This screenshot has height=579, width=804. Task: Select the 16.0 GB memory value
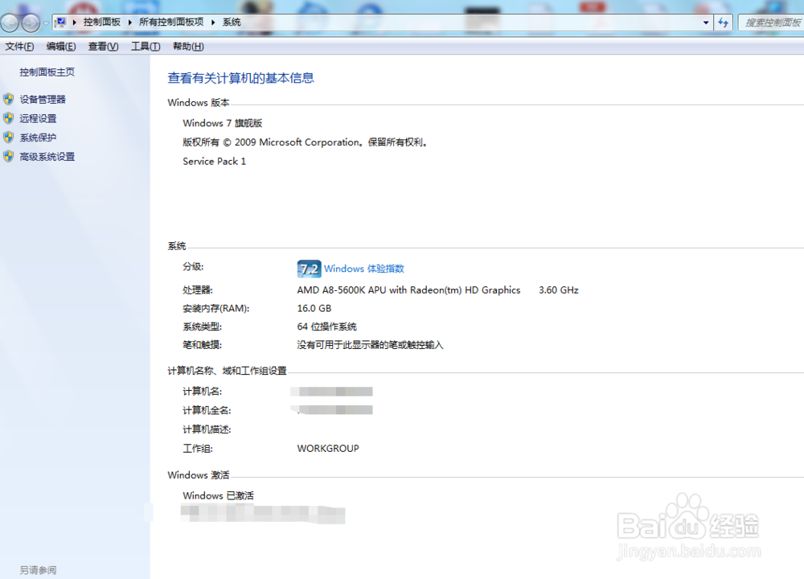[314, 309]
